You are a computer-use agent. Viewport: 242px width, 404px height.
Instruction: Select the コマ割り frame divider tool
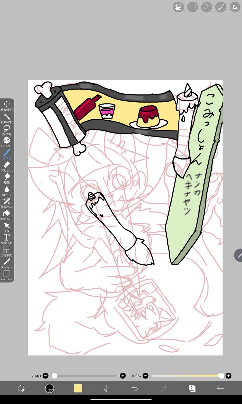coord(7,251)
